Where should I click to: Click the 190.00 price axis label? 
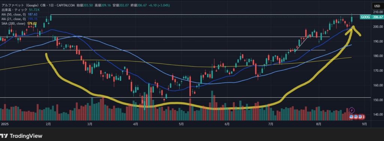click(378, 41)
